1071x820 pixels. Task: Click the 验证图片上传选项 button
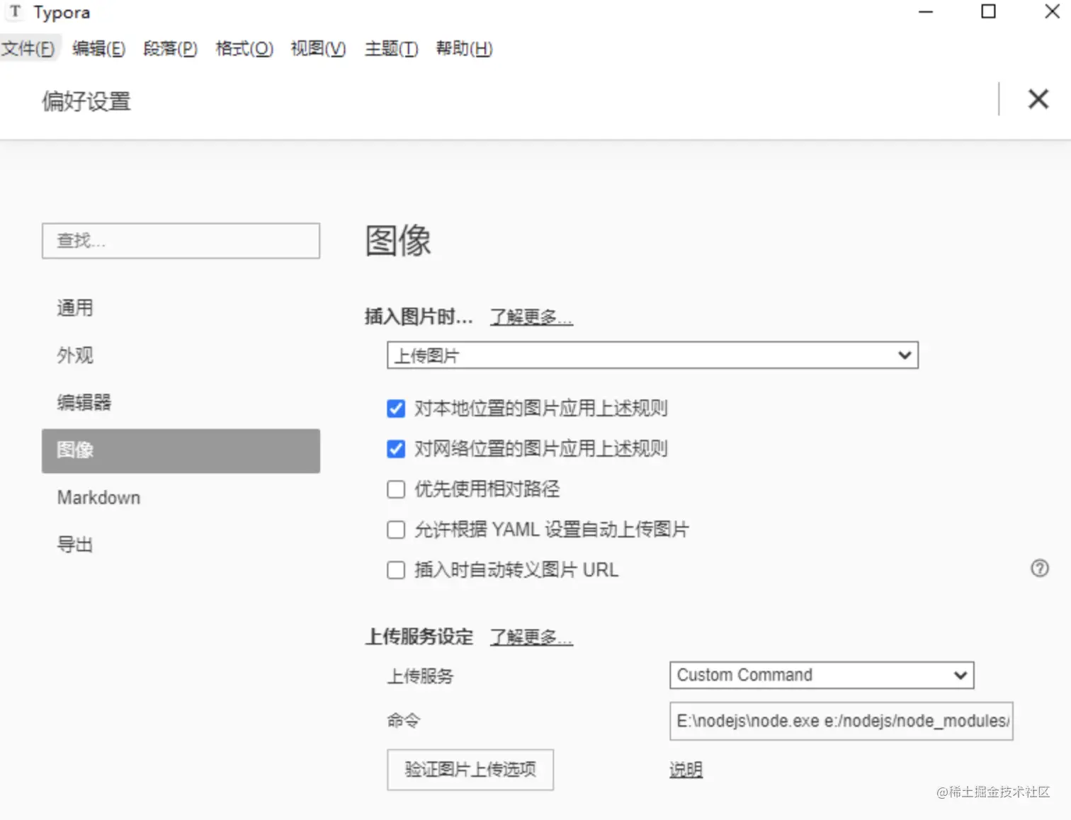click(470, 770)
